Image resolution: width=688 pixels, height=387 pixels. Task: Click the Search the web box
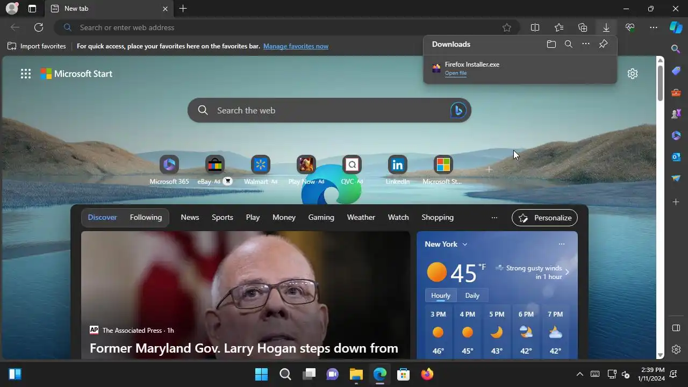pos(329,110)
